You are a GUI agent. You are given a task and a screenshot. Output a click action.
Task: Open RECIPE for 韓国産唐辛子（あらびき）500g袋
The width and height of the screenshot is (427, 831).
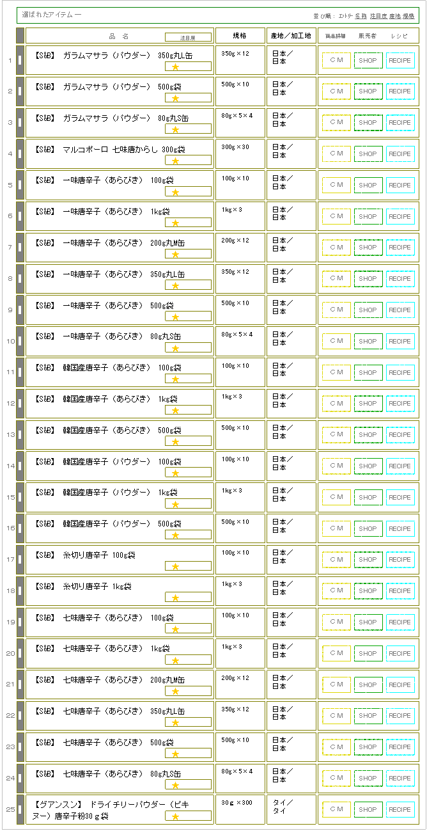coord(400,435)
